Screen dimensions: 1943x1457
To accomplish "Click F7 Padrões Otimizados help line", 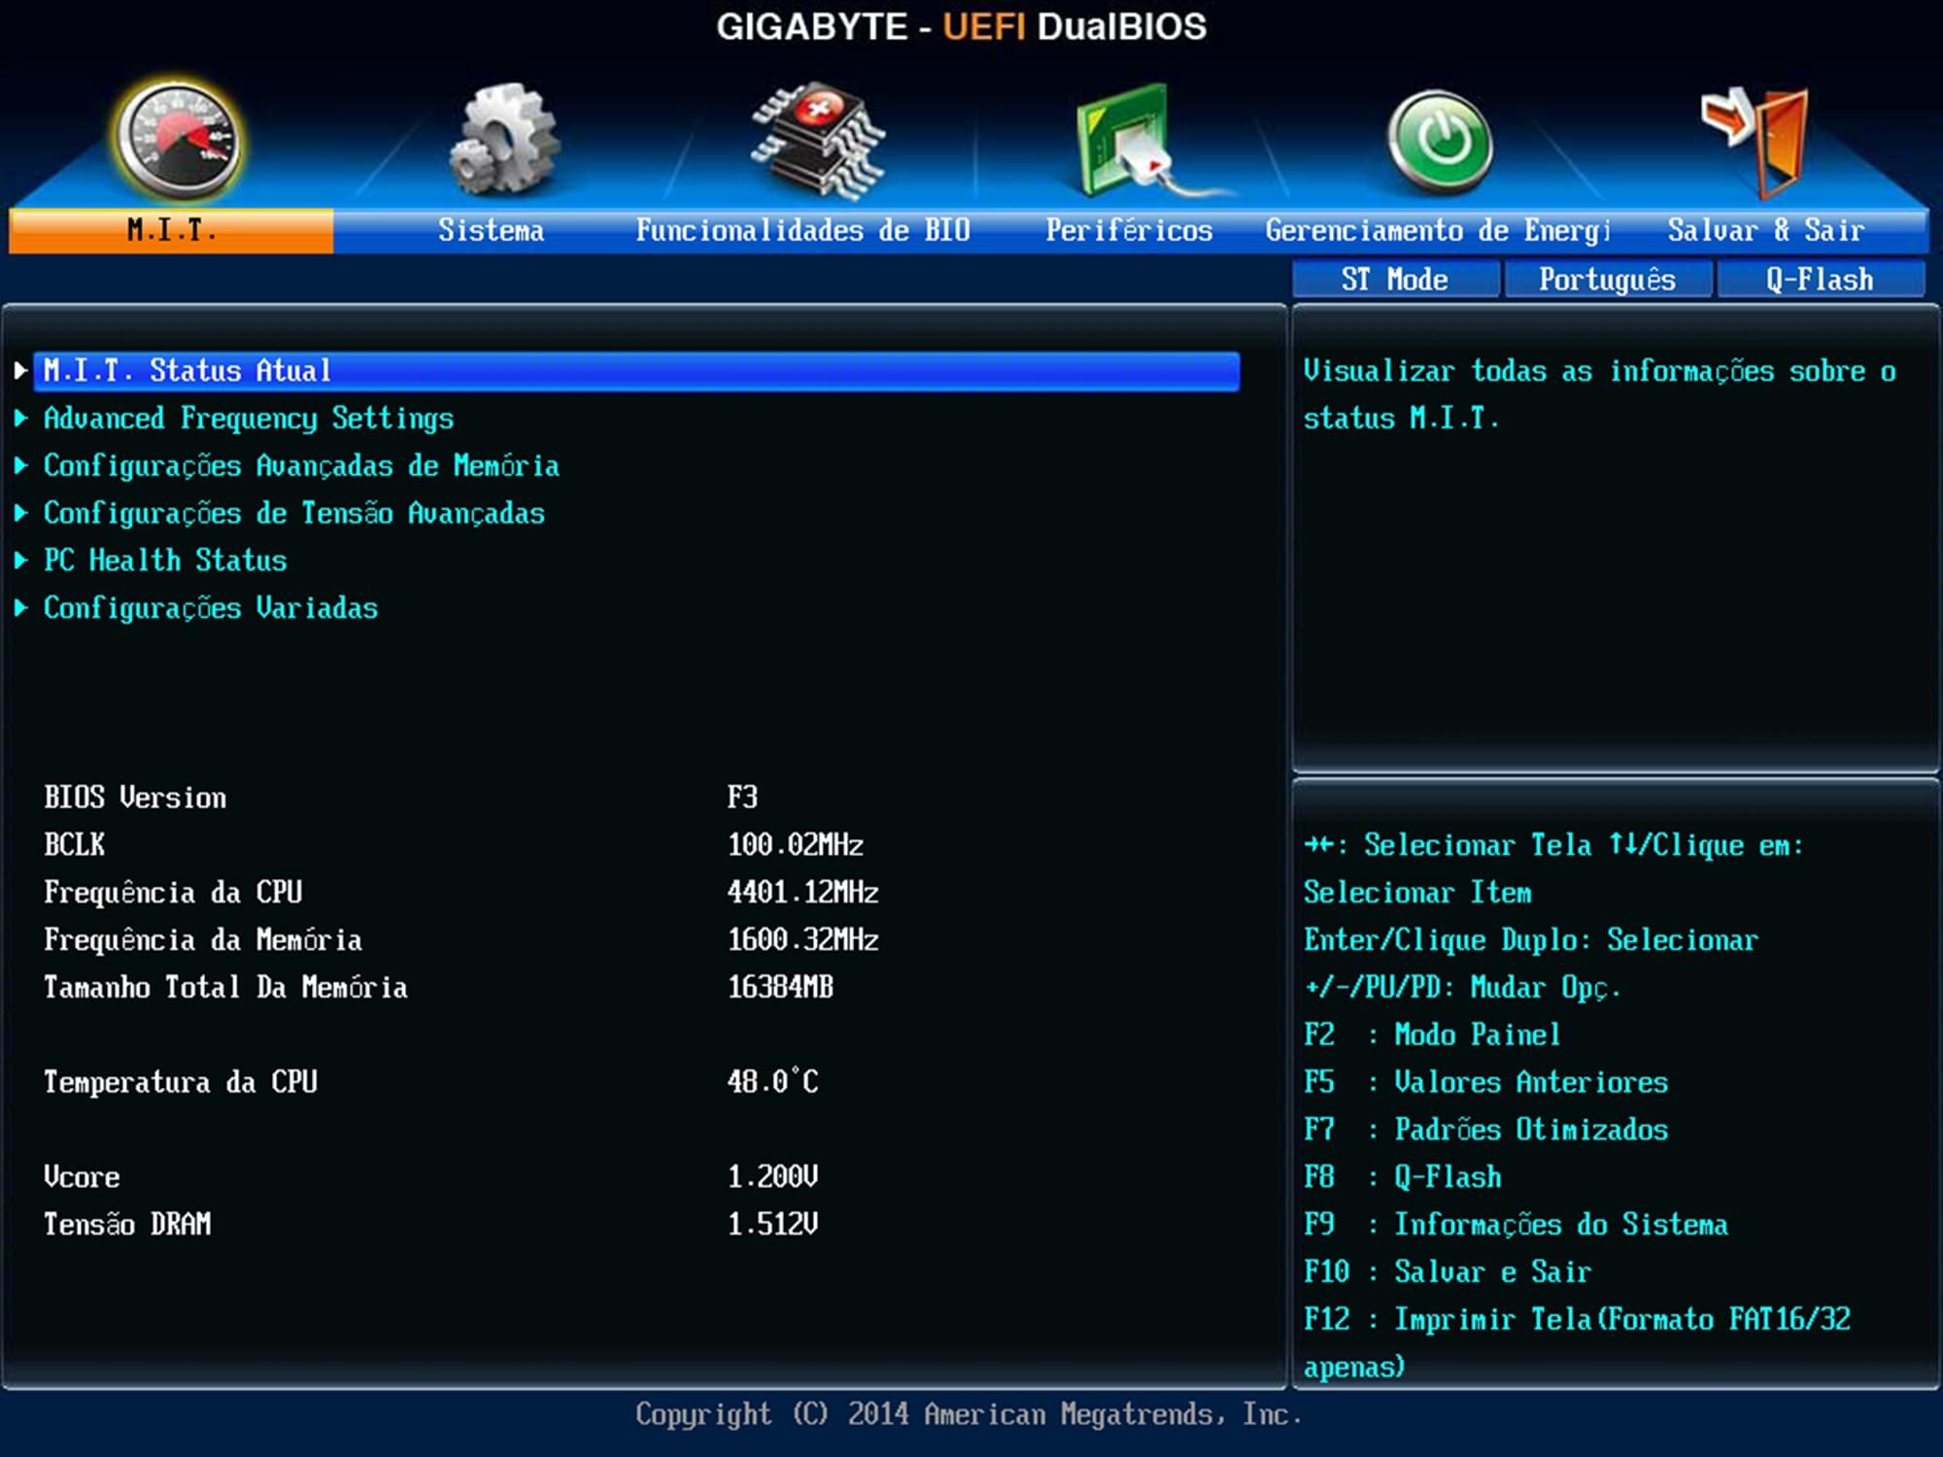I will coord(1485,1130).
